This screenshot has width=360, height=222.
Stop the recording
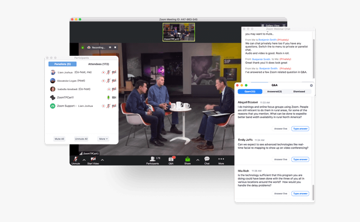115,47
